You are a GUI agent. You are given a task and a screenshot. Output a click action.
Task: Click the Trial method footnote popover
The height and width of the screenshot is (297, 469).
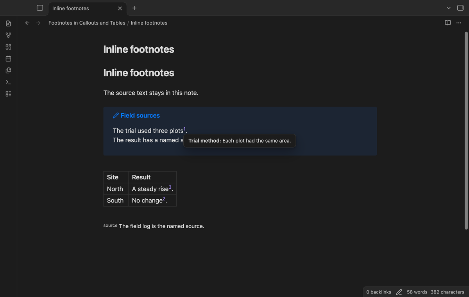pyautogui.click(x=240, y=141)
